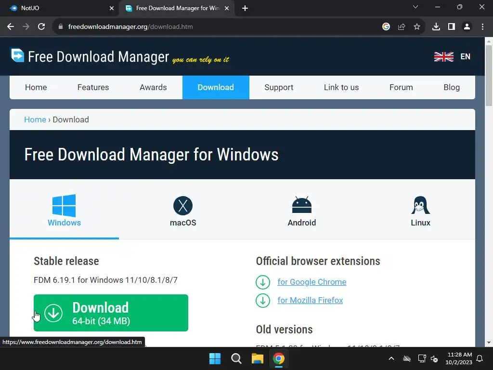Image resolution: width=493 pixels, height=370 pixels.
Task: Open the Chrome profile avatar icon
Action: coord(467,27)
